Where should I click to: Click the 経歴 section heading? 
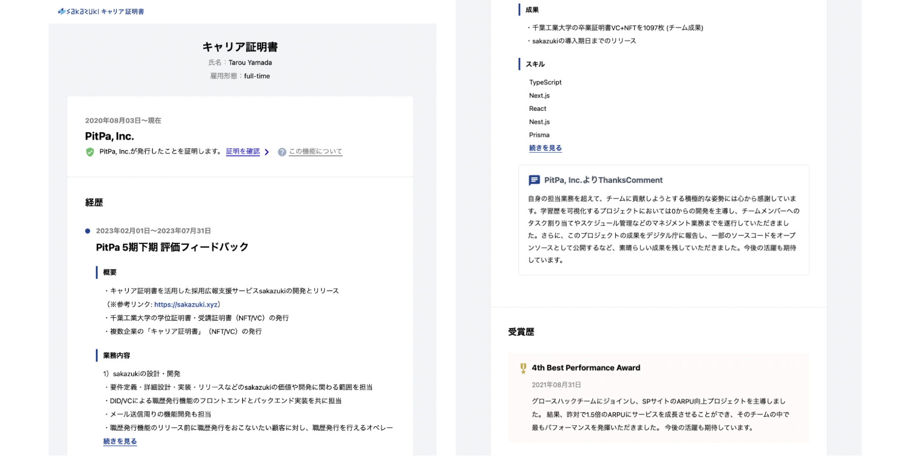coord(94,202)
